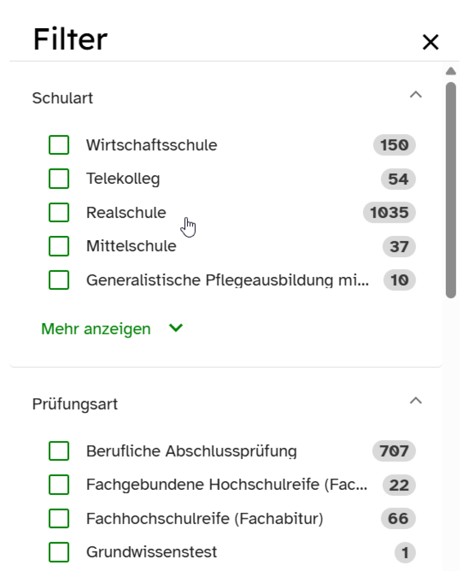Click the Schulart section heading
Image resolution: width=468 pixels, height=571 pixels.
[x=62, y=98]
